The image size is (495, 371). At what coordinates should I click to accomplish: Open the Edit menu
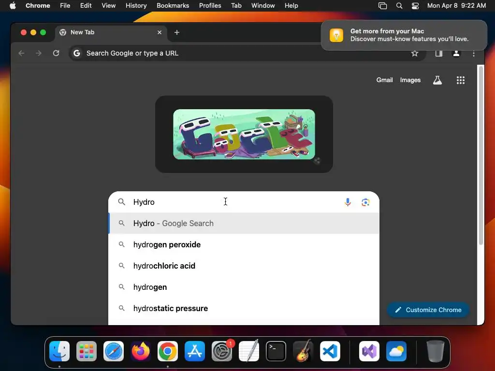(x=86, y=6)
